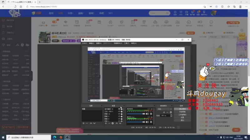Open OBS from the Windows taskbar
250x140 pixels.
pos(67,137)
